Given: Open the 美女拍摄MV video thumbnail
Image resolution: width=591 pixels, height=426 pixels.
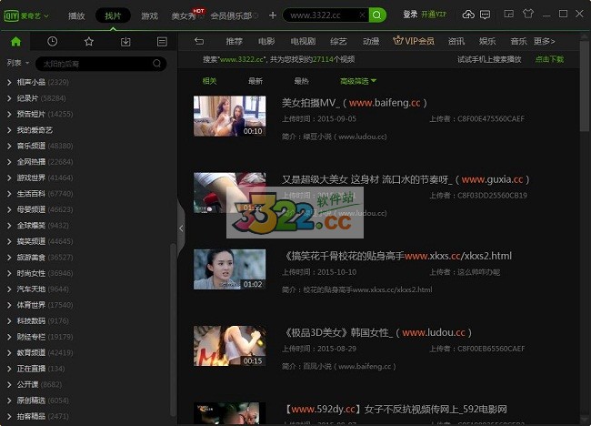Looking at the screenshot, I should click(229, 117).
